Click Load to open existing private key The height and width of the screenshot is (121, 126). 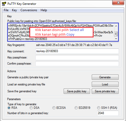pyautogui.click(x=105, y=84)
